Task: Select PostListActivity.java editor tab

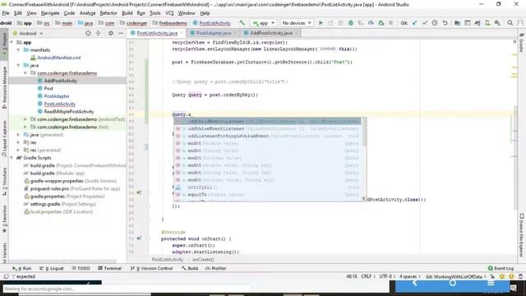Action: coord(157,33)
